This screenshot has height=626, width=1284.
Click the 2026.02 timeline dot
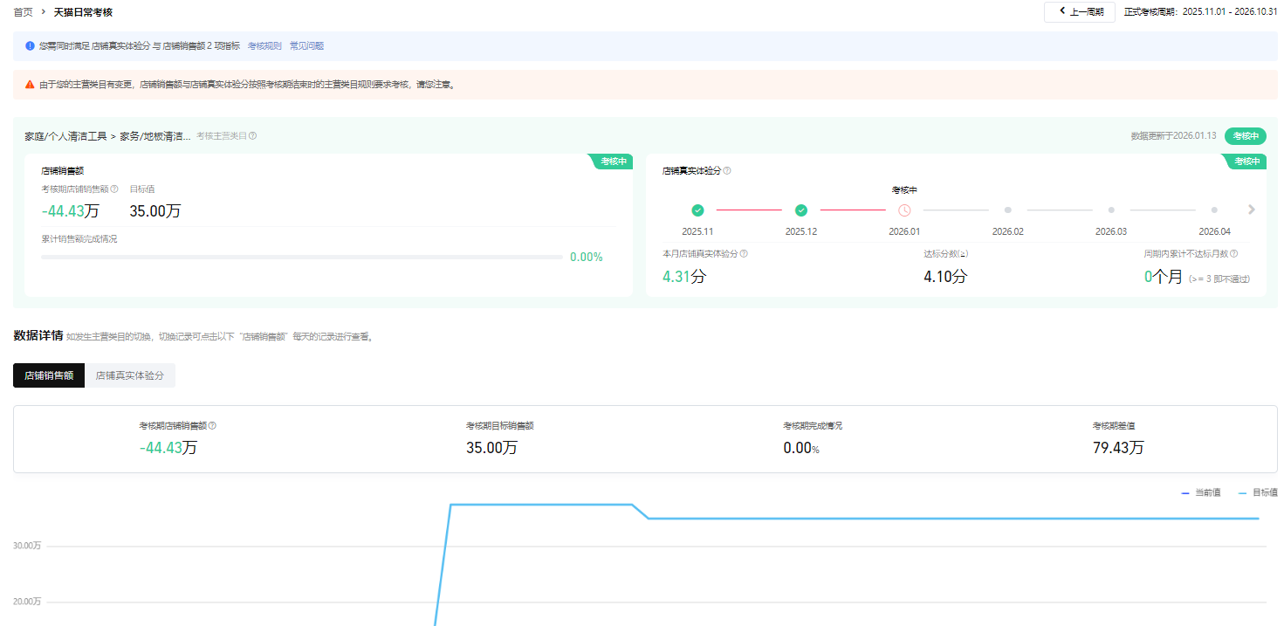[x=1007, y=210]
